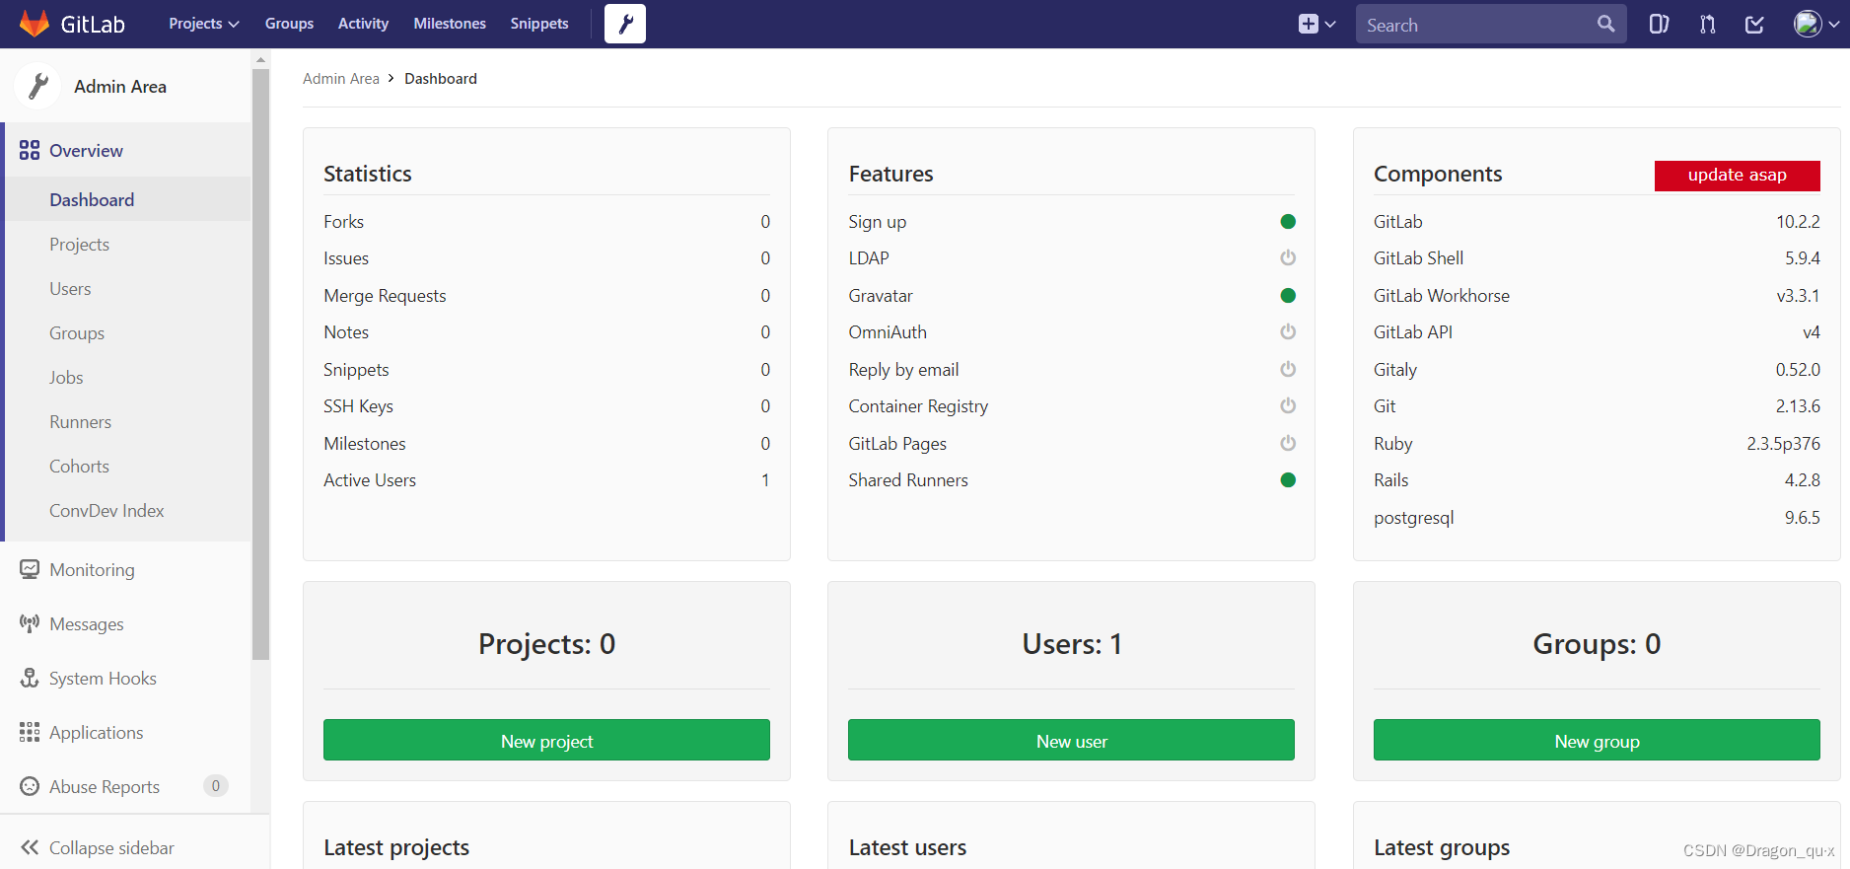Click the Dashboard breadcrumb text
Image resolution: width=1850 pixels, height=869 pixels.
click(x=441, y=79)
